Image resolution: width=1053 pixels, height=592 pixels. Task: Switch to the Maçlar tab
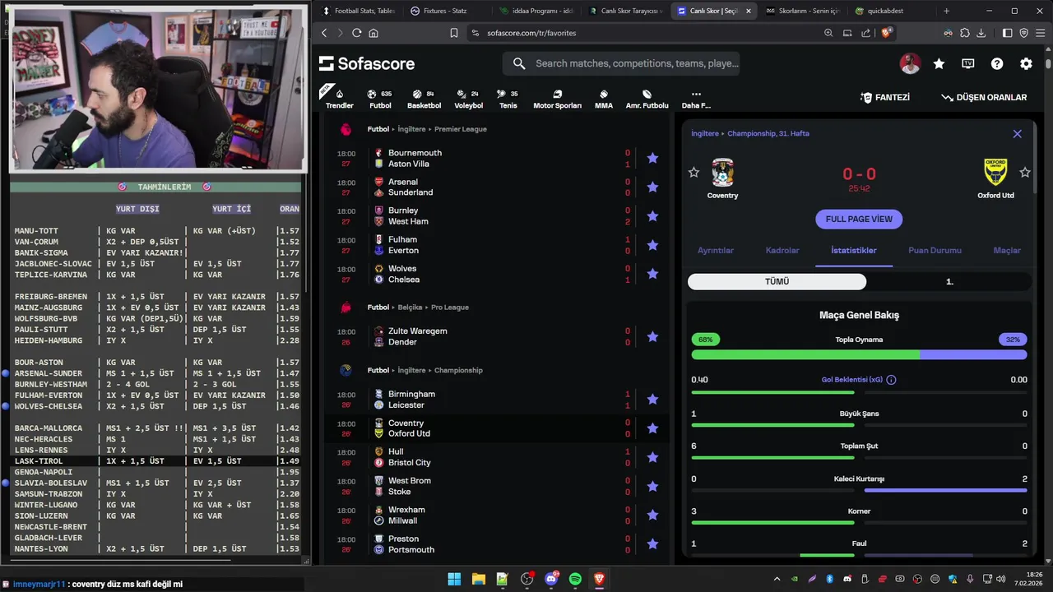pos(1007,250)
